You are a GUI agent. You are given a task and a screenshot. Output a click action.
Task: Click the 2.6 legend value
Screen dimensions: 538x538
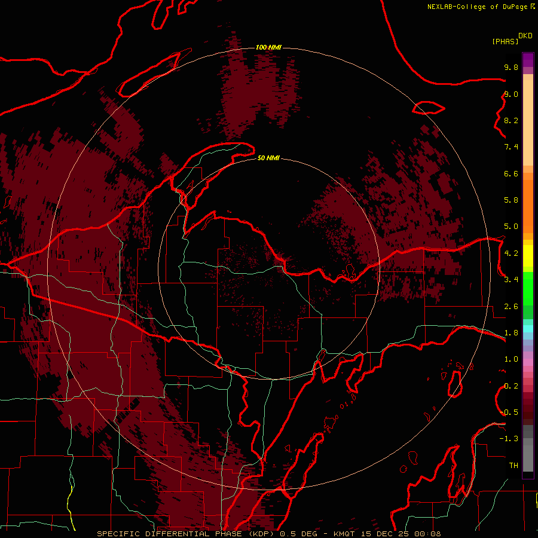pos(511,307)
